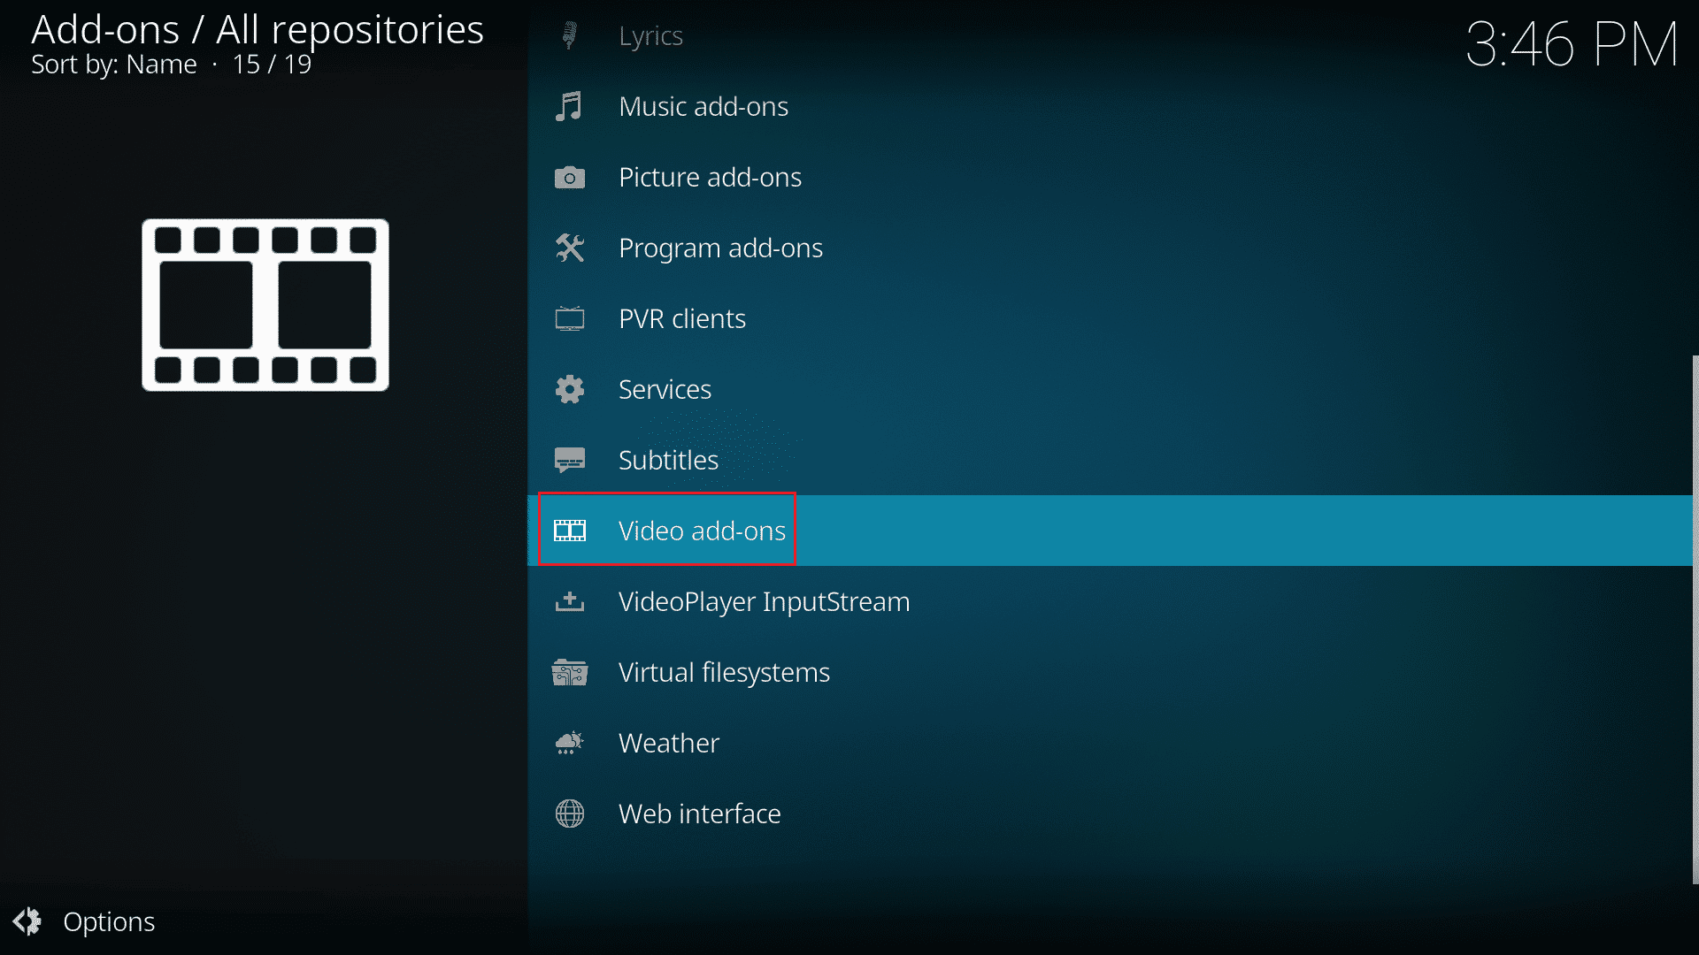1699x955 pixels.
Task: Select the PVR clients icon
Action: 571,317
